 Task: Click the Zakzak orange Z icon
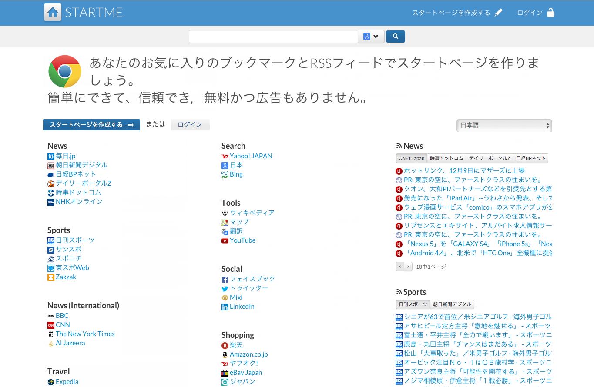click(x=51, y=277)
